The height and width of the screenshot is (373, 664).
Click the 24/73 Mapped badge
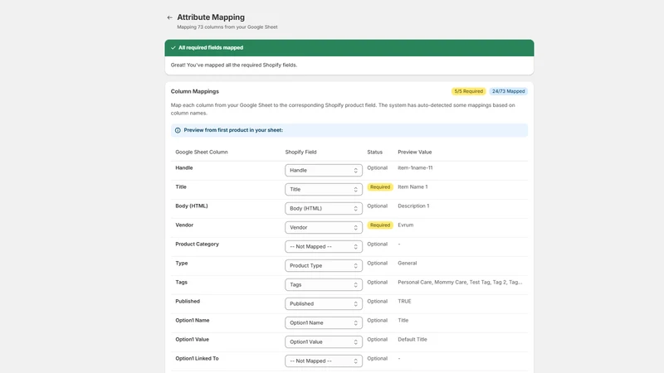coord(508,91)
